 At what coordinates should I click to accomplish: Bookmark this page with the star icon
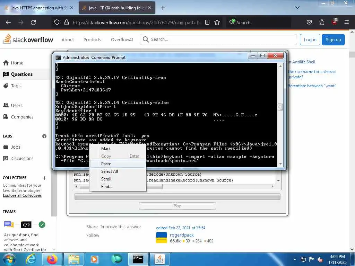[217, 23]
